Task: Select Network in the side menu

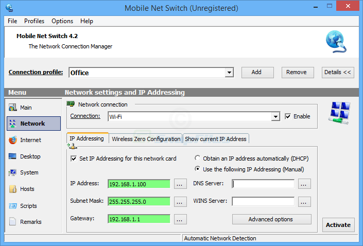Action: 33,124
